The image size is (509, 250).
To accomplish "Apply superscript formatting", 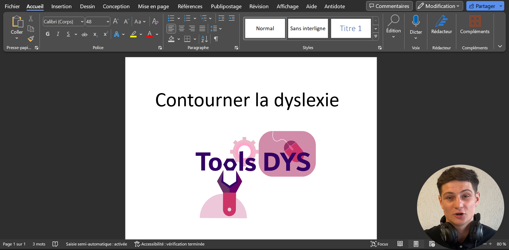I will coord(106,34).
